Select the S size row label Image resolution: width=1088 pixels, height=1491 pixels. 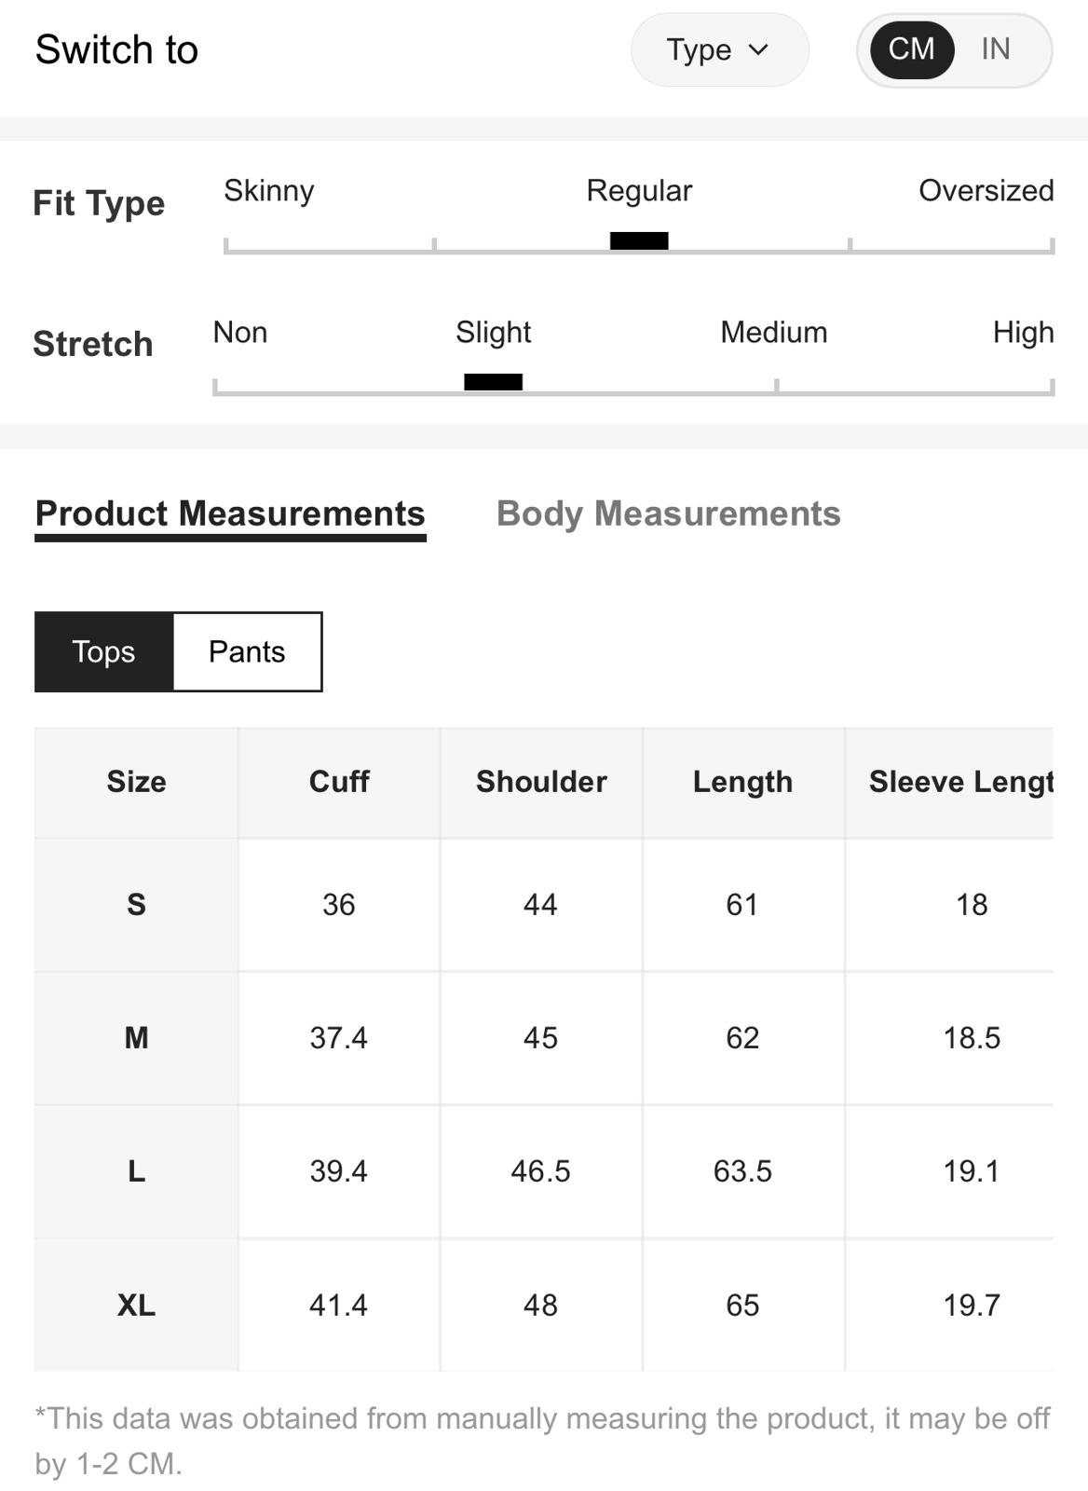(136, 904)
